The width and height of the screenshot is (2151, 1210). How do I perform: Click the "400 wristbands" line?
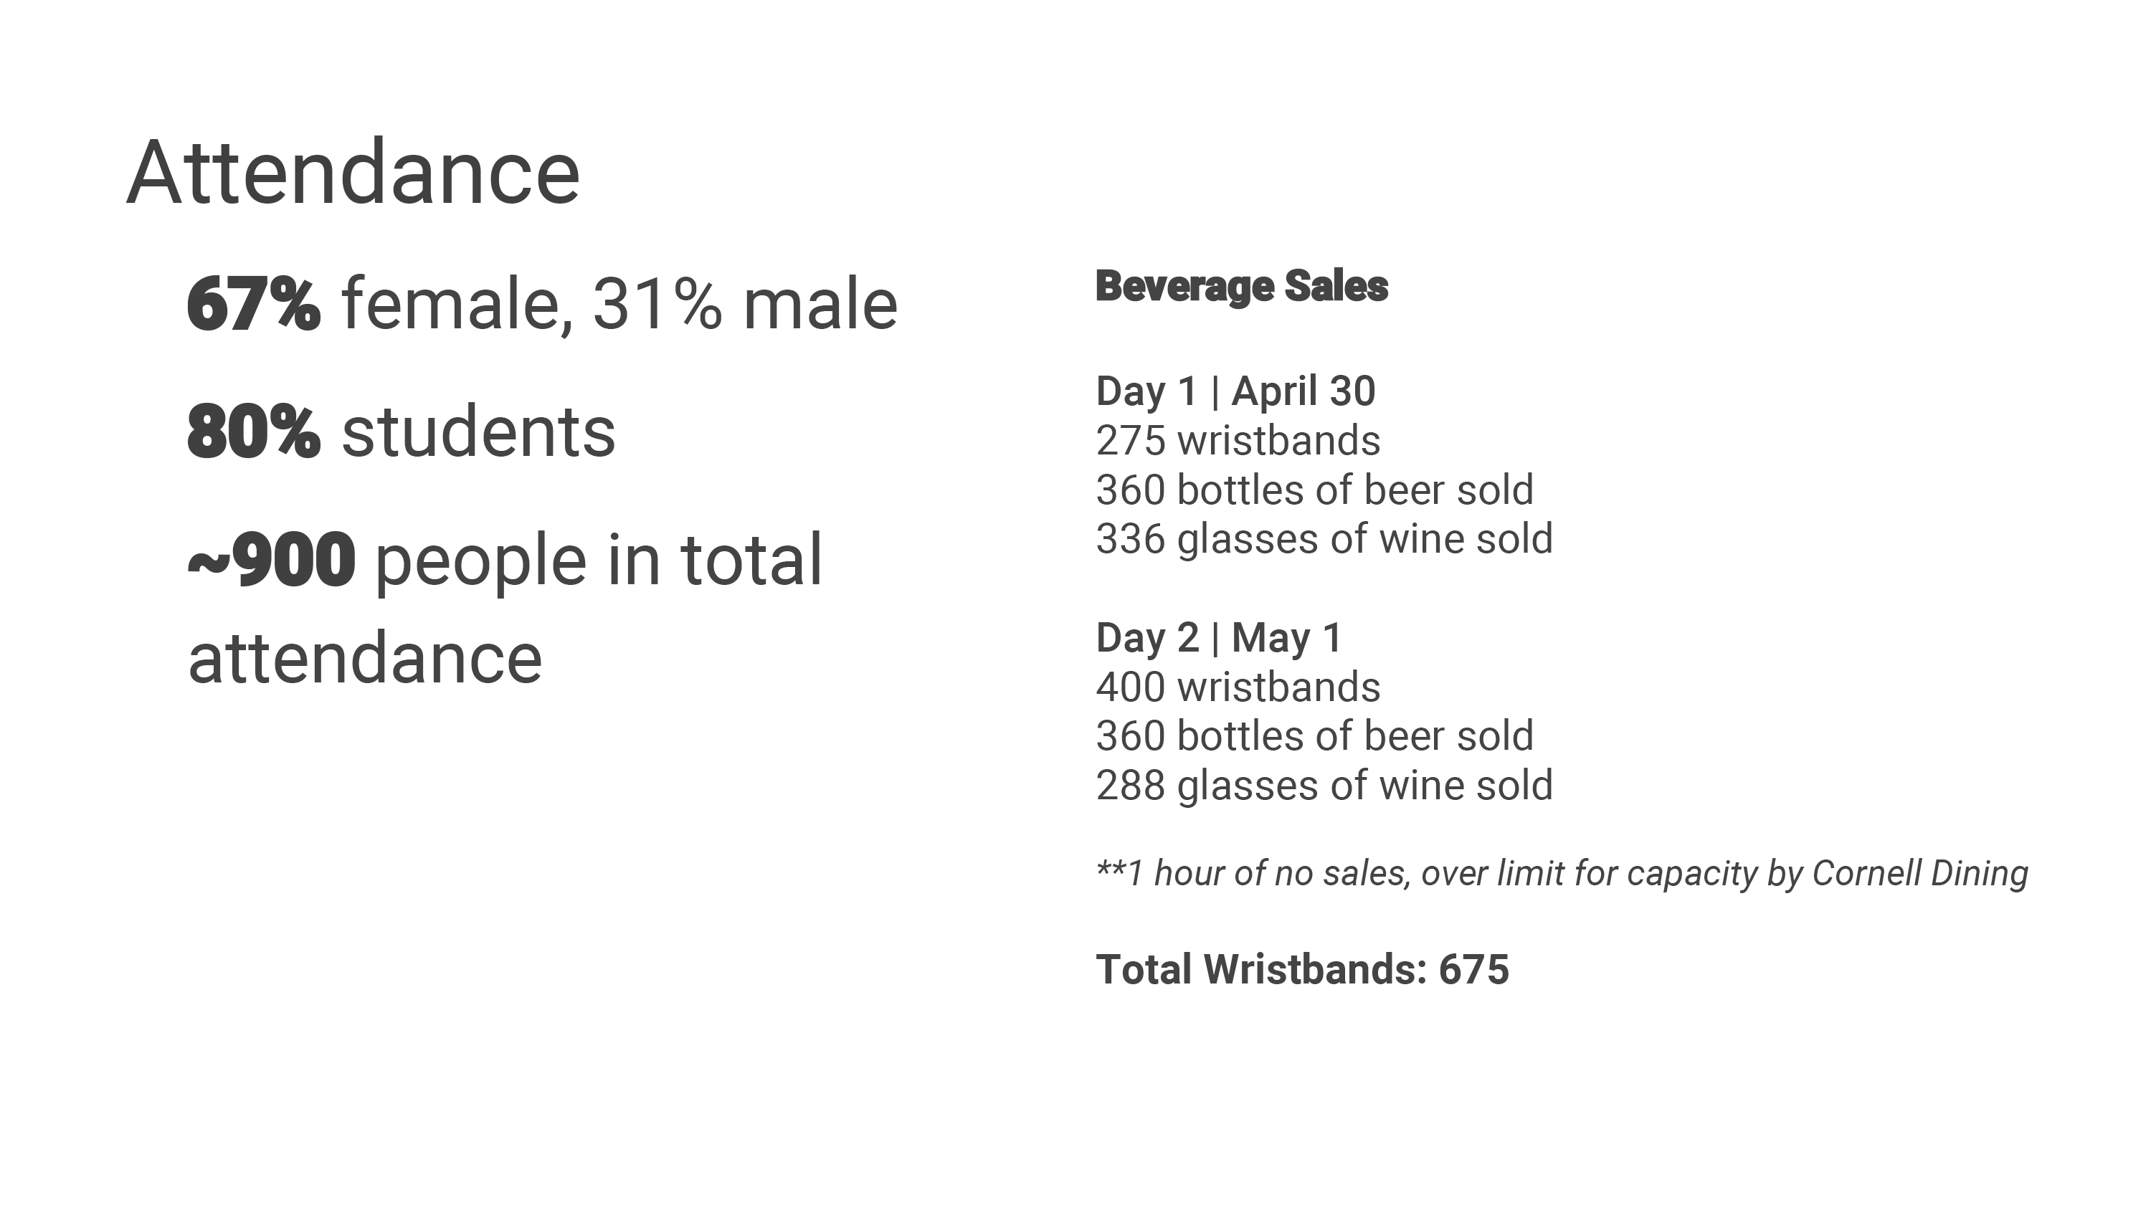[x=1238, y=687]
